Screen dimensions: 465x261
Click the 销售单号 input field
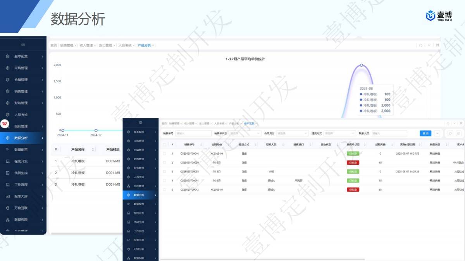pyautogui.click(x=193, y=133)
